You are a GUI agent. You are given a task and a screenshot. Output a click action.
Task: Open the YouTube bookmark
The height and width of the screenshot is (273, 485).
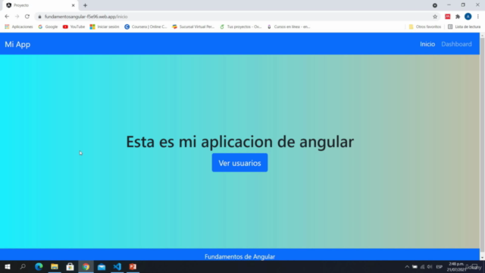pos(74,27)
